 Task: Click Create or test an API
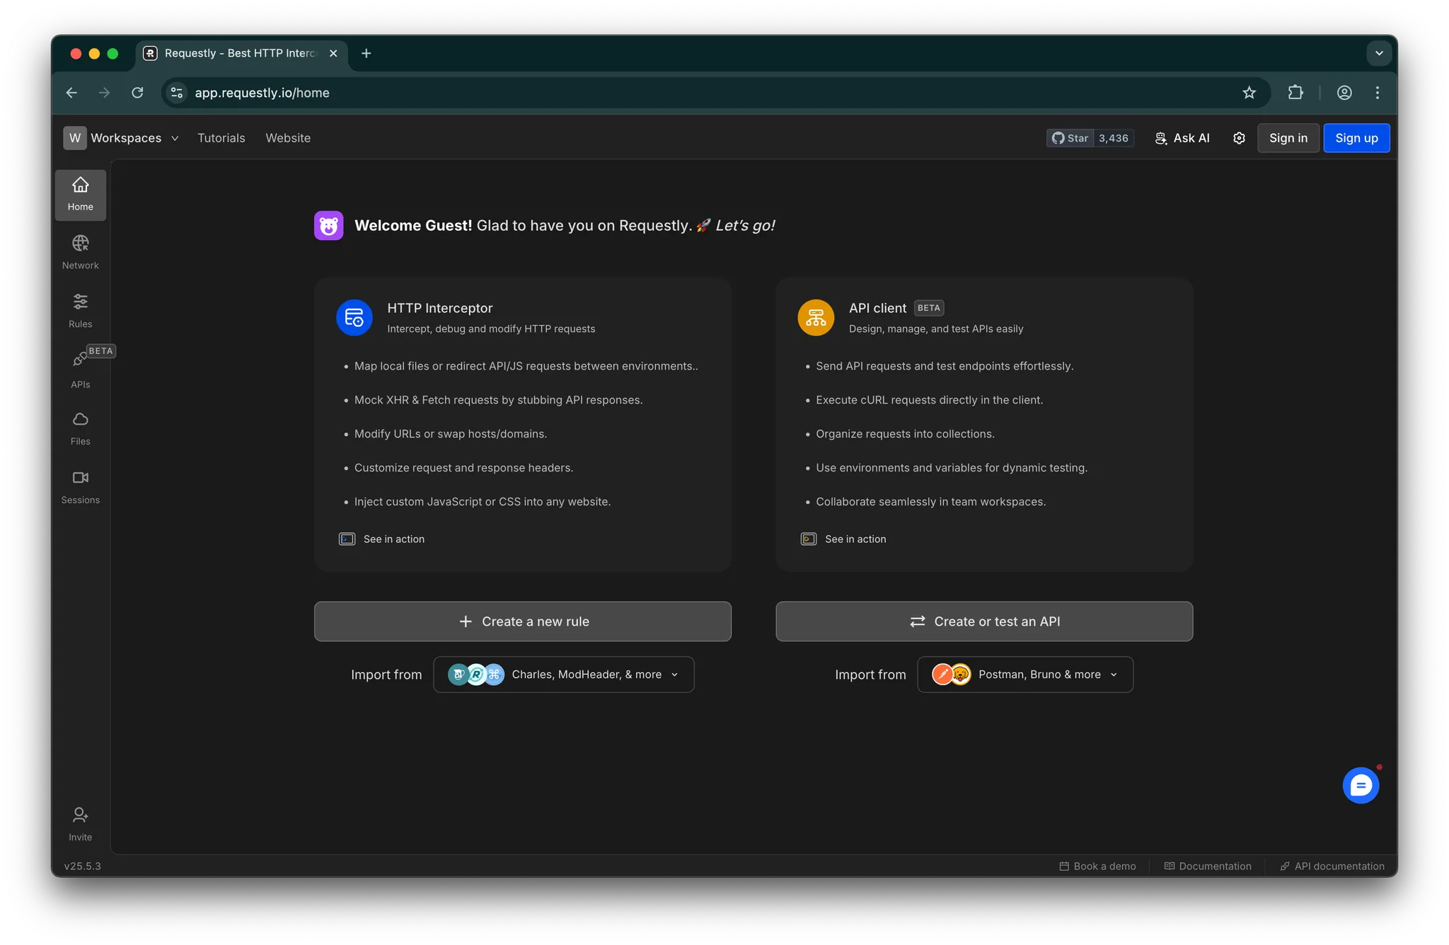click(x=983, y=622)
